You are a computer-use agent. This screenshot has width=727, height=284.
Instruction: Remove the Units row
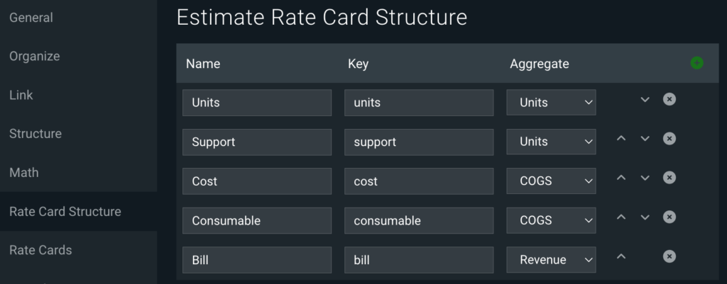669,99
